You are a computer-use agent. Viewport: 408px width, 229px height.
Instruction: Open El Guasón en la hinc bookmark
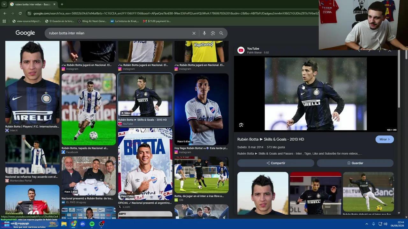click(x=60, y=21)
